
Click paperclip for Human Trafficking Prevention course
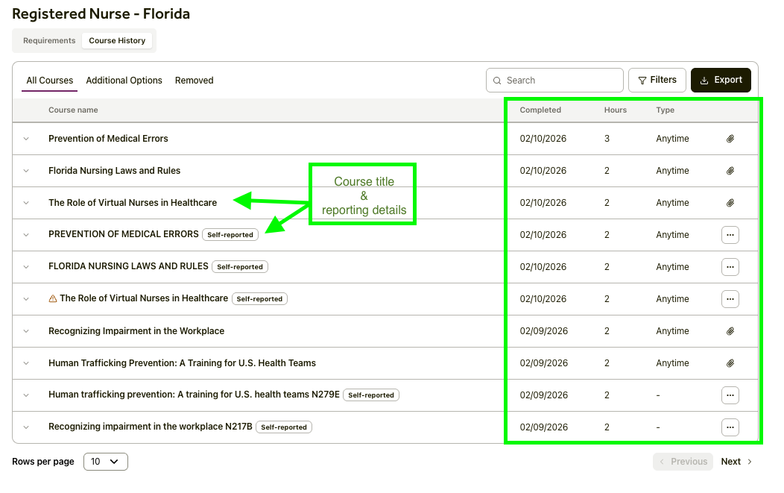730,363
